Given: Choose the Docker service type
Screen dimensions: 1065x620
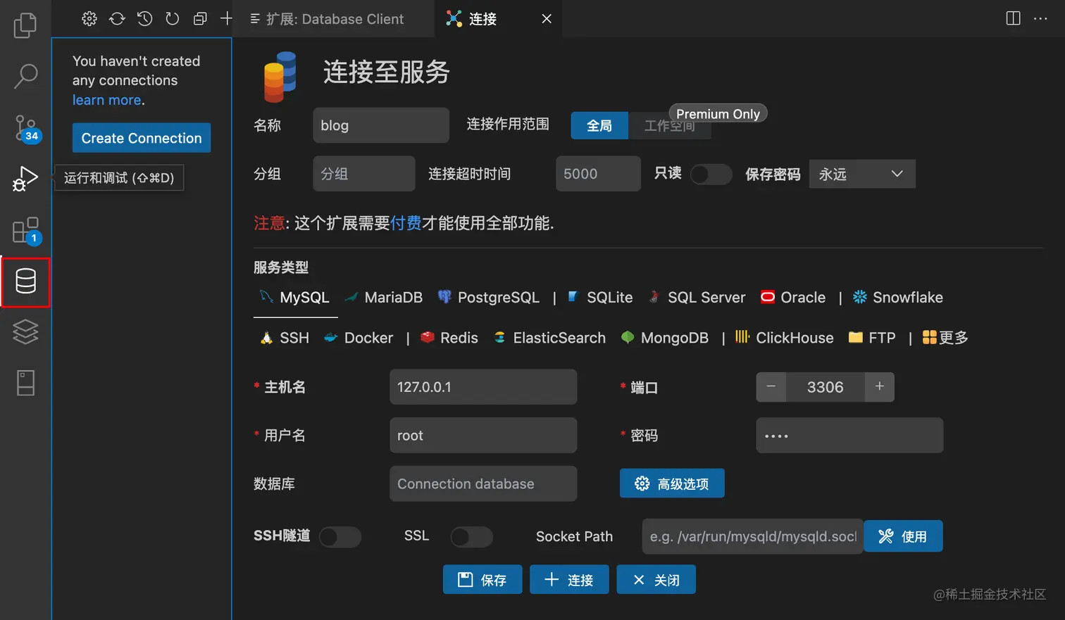Looking at the screenshot, I should coord(359,338).
